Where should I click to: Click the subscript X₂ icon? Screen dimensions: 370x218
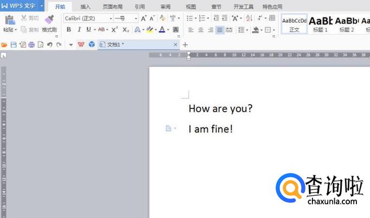pos(125,29)
